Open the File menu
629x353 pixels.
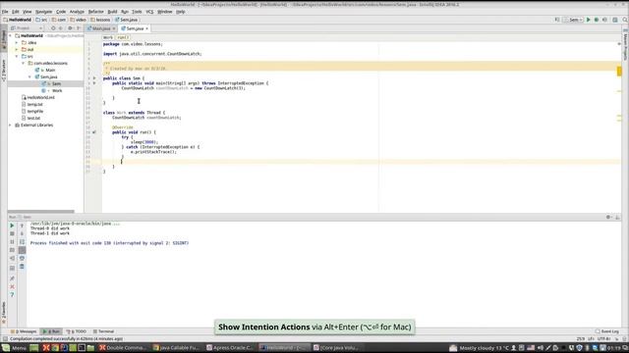coord(5,12)
